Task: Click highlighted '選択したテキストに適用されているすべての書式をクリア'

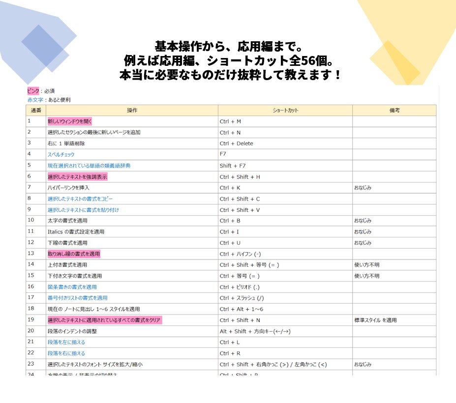Action: coord(105,320)
